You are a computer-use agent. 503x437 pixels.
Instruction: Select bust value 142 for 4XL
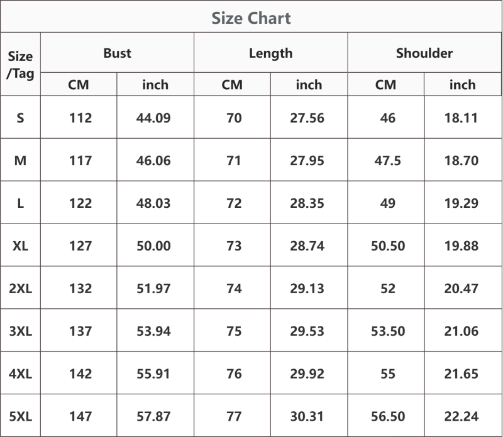(80, 374)
